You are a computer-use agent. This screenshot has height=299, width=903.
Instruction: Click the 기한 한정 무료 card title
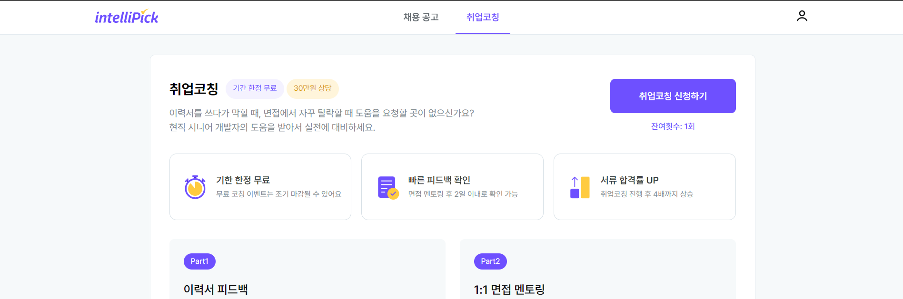pyautogui.click(x=243, y=180)
